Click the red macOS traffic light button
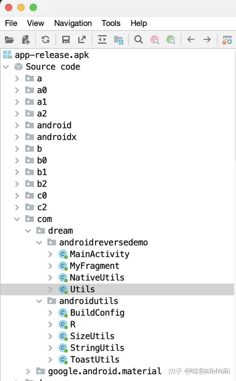The width and height of the screenshot is (236, 381). click(9, 7)
